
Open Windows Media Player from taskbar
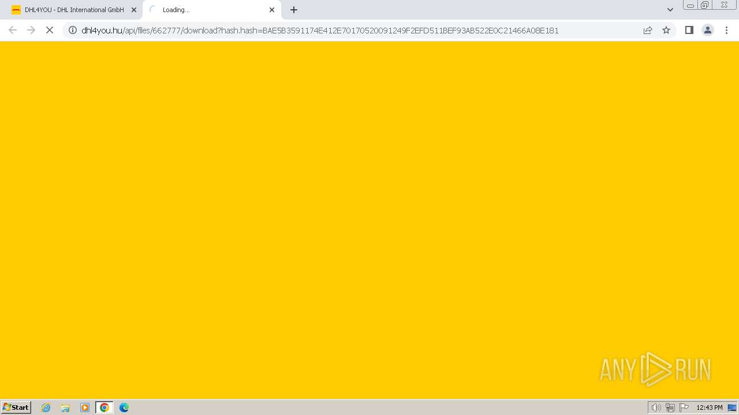point(85,408)
